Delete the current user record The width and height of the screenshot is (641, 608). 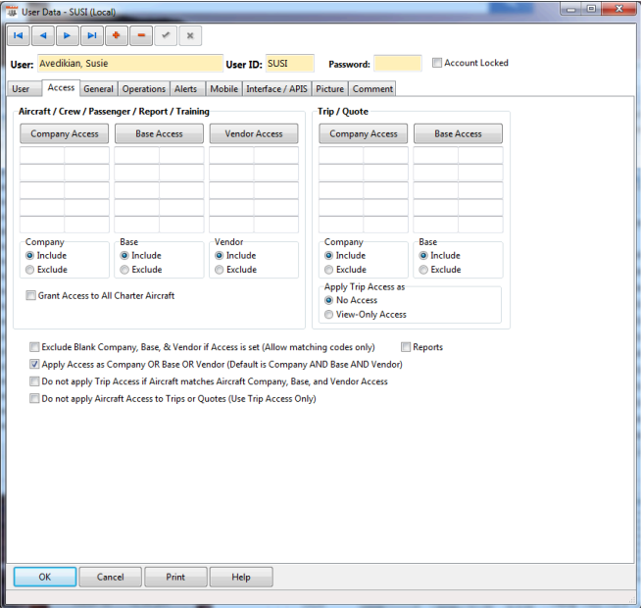(141, 35)
